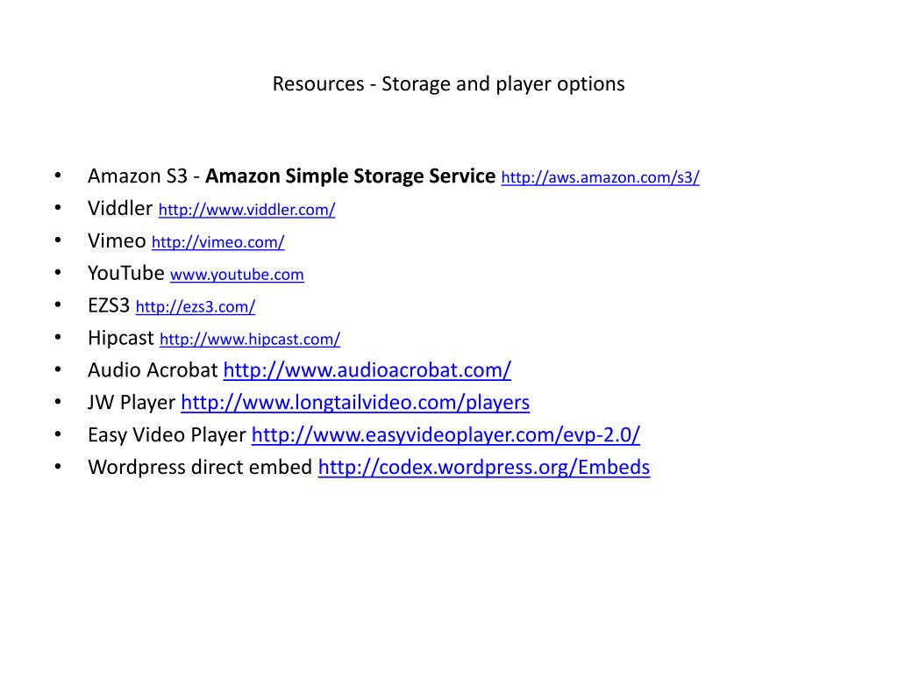Click the Viddler website link
The image size is (898, 674).
(246, 210)
